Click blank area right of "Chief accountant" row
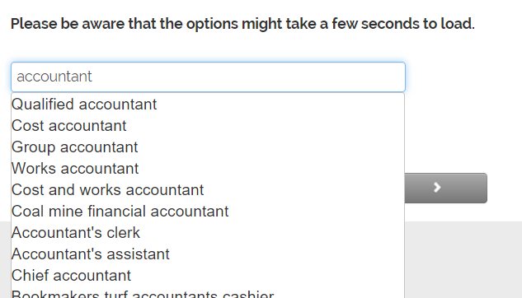 266,276
